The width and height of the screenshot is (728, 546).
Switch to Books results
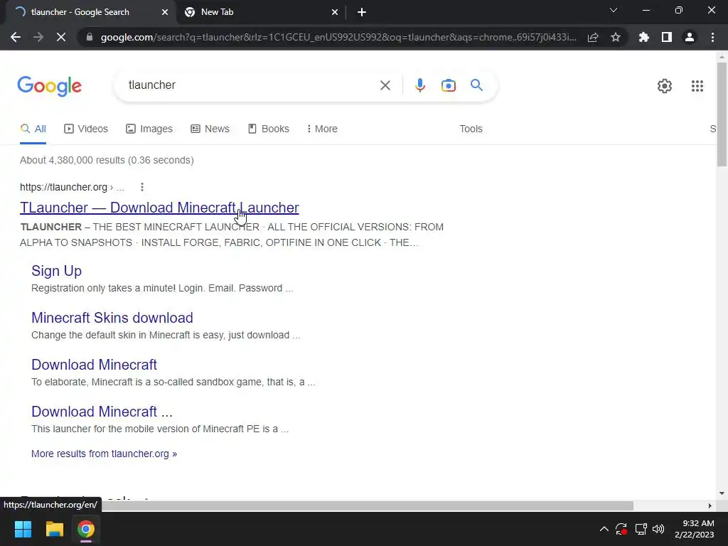[268, 129]
